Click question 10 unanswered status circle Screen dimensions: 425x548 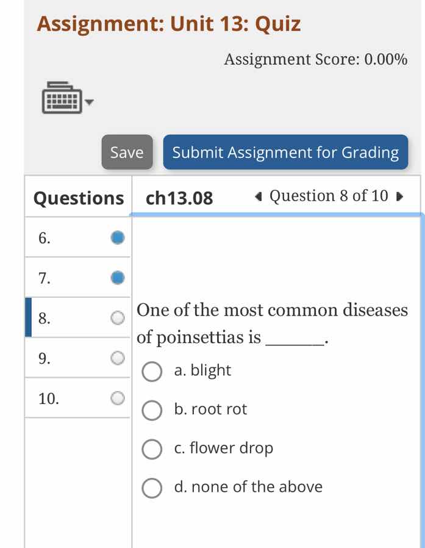tap(118, 398)
